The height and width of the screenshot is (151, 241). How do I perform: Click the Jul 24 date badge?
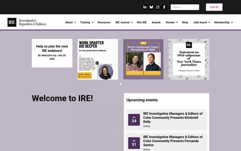[134, 120]
